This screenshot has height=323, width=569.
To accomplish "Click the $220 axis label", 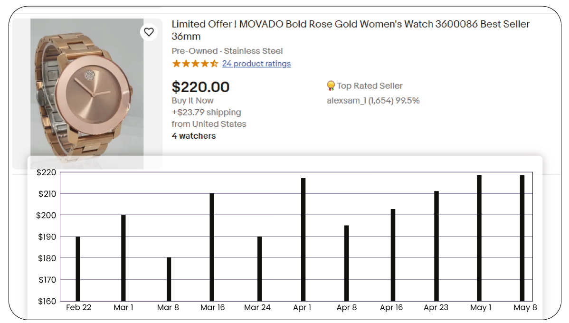I will click(46, 172).
